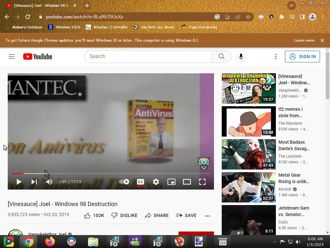Viewport: 330px width, 248px height.
Task: Open Malware Database bookmark
Action: [24, 27]
